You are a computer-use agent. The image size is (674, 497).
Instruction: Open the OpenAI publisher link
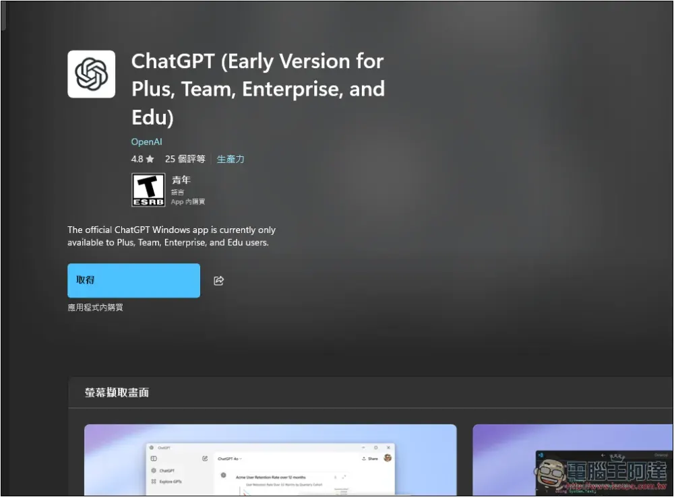[x=146, y=141]
